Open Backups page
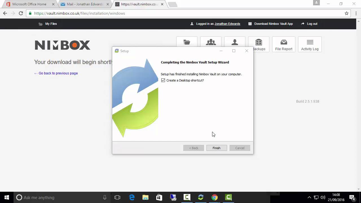The image size is (361, 203). click(259, 44)
